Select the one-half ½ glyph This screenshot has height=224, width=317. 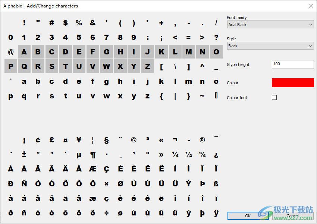(189, 154)
